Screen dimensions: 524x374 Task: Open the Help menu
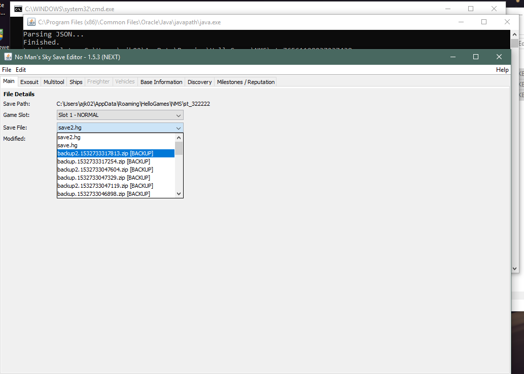(x=502, y=70)
